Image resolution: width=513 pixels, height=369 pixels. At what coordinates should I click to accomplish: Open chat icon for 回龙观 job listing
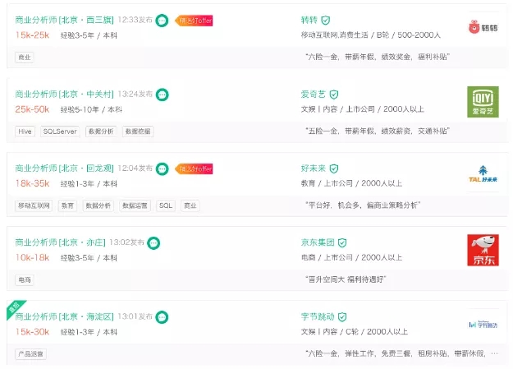pos(163,169)
